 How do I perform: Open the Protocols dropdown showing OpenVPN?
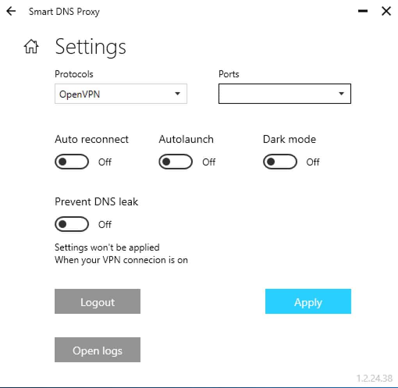pyautogui.click(x=121, y=94)
